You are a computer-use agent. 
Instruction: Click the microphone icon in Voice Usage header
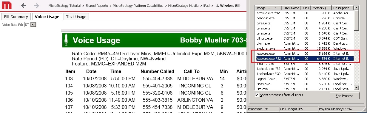click(x=67, y=40)
